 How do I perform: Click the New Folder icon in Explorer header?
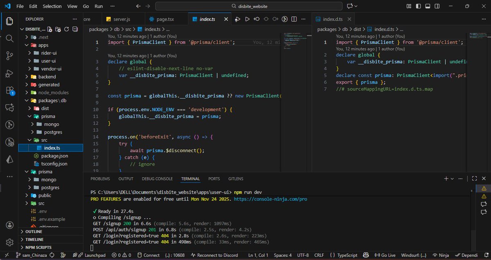pyautogui.click(x=58, y=29)
